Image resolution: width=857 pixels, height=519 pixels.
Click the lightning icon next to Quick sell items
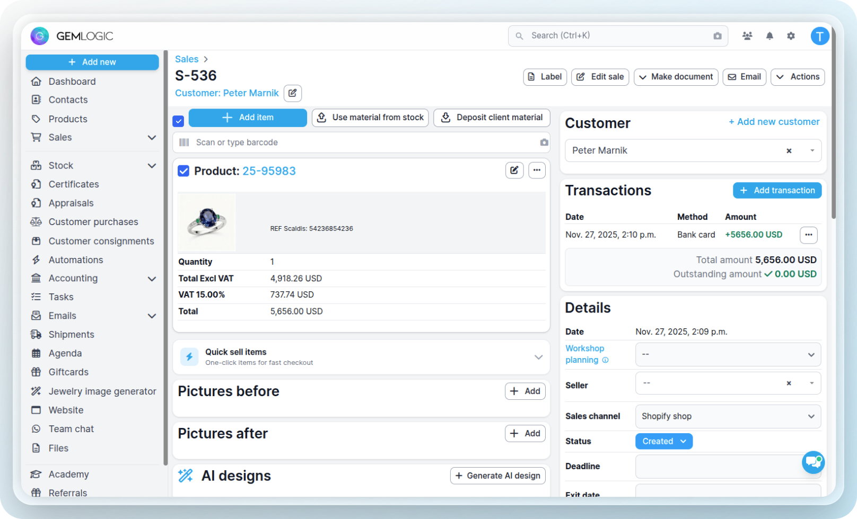coord(189,356)
